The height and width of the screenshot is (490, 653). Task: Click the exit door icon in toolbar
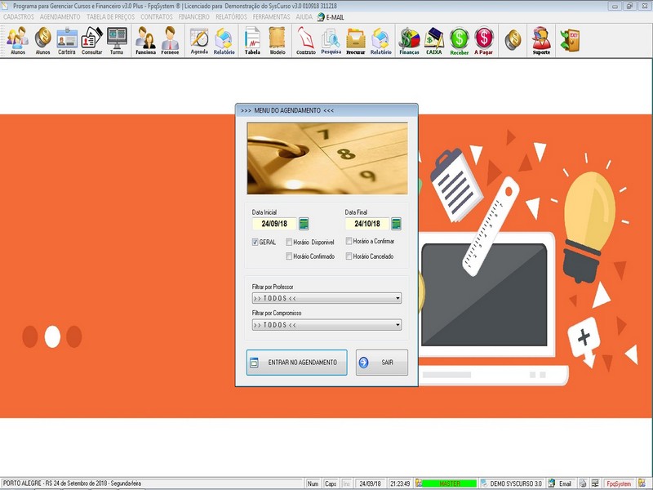(x=570, y=40)
